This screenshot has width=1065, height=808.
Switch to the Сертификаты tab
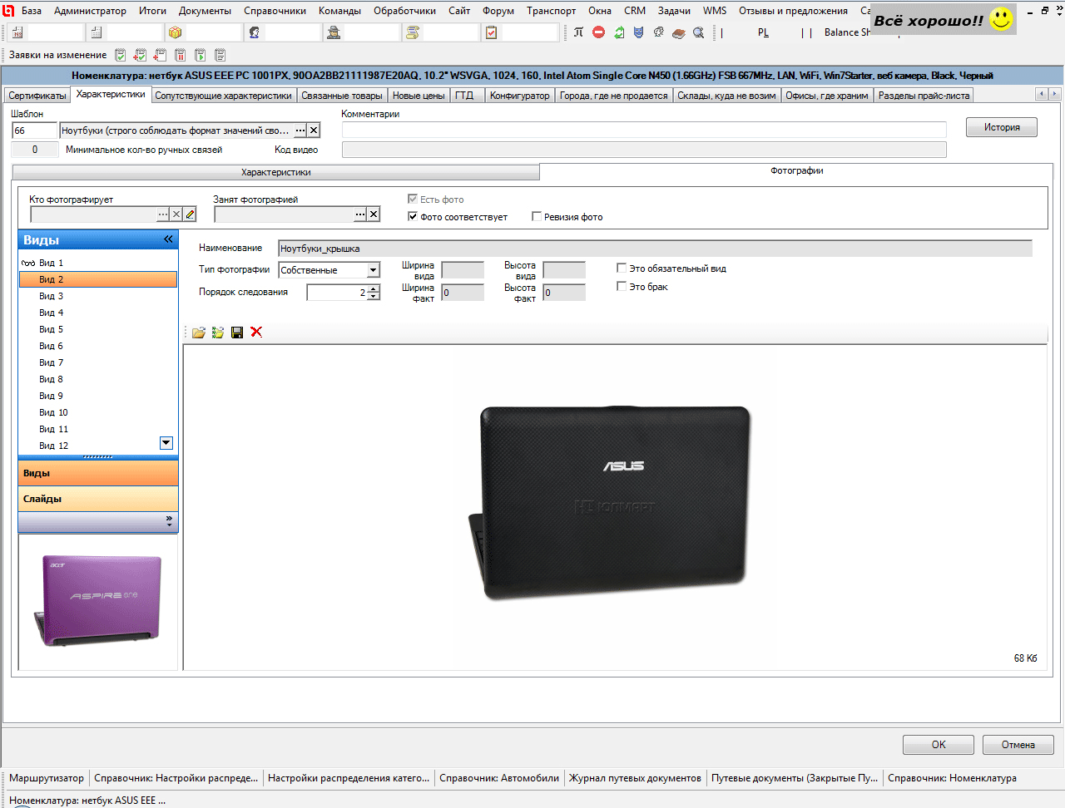37,96
